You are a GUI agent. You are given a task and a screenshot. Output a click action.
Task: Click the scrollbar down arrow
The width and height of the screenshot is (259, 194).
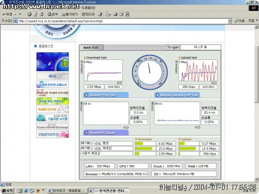(256, 180)
